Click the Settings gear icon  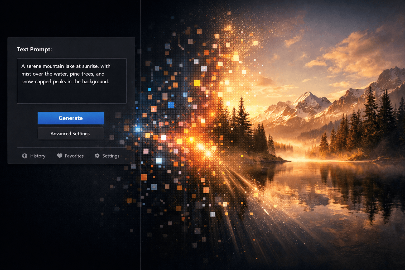click(97, 156)
